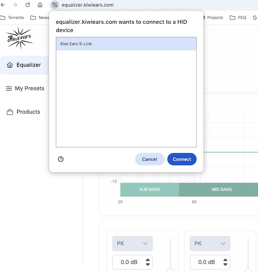Open Products in the sidebar
Image resolution: width=258 pixels, height=272 pixels.
tap(23, 112)
